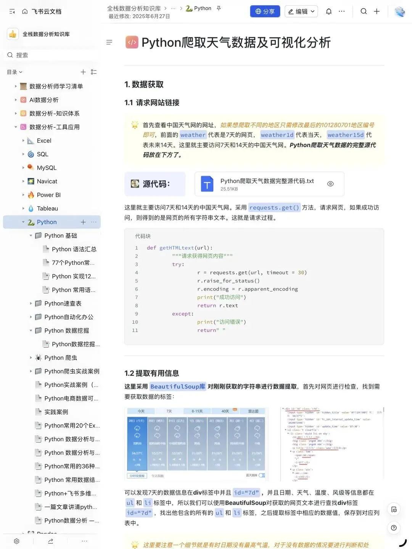Open 实践案例 document
Screen dimensions: 412x549
click(56, 412)
